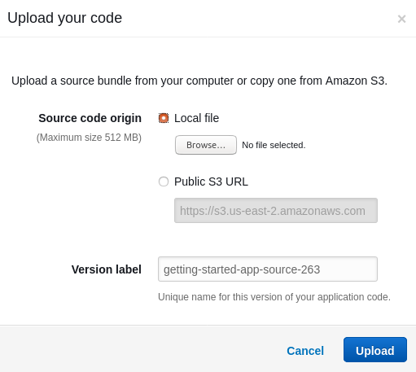Cancel the code upload
The height and width of the screenshot is (372, 416).
coord(305,351)
